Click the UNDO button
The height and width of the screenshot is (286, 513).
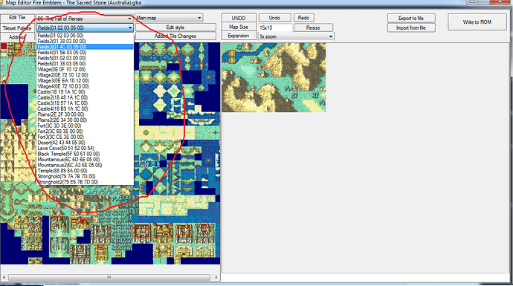pyautogui.click(x=239, y=18)
